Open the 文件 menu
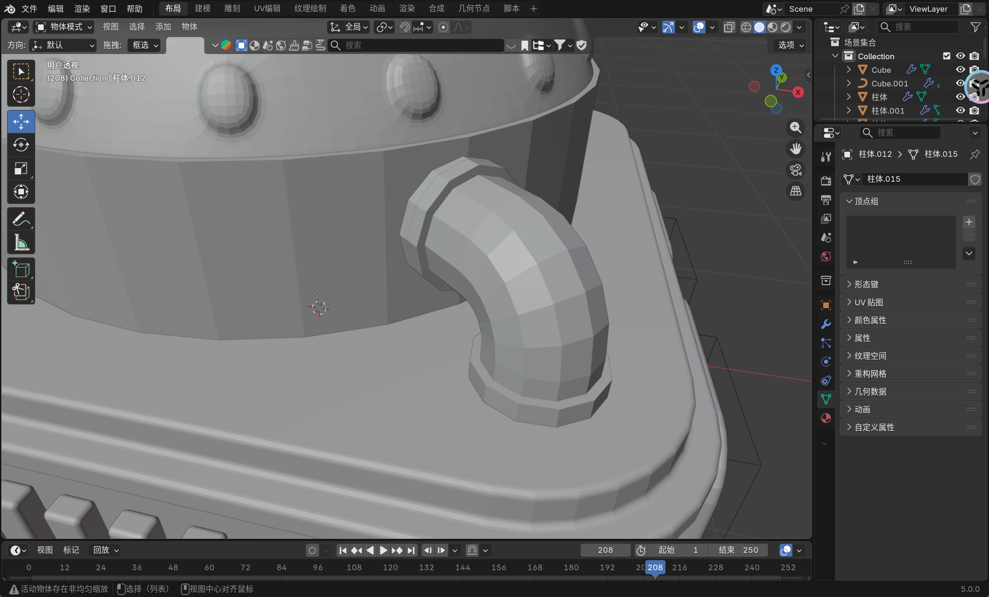Viewport: 989px width, 597px height. click(x=29, y=8)
